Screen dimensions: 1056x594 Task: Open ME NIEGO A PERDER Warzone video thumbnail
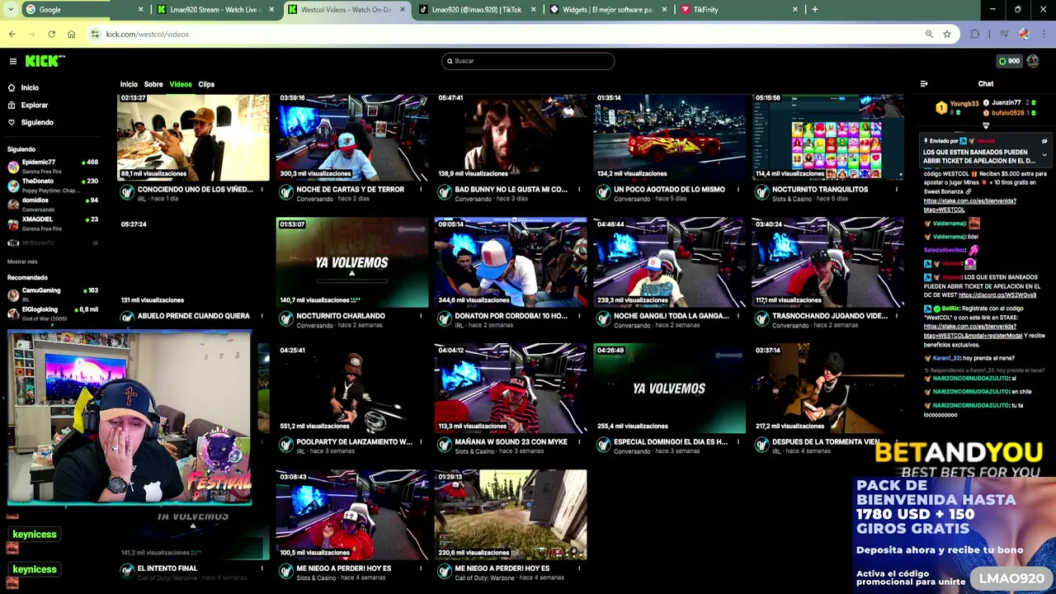click(x=511, y=516)
